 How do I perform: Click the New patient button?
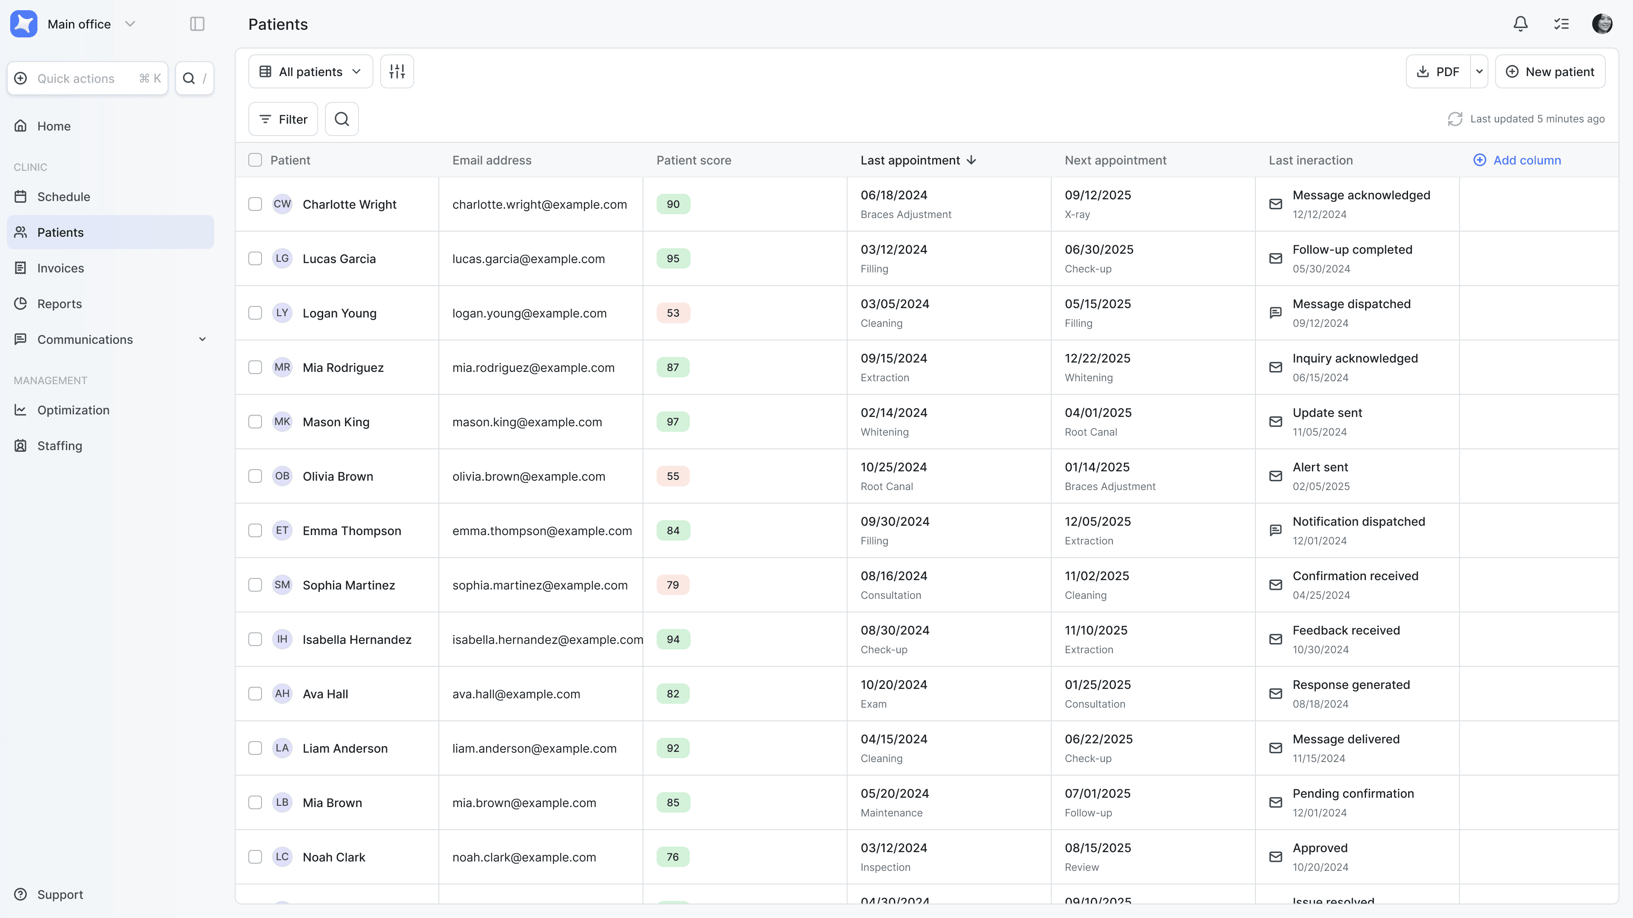(x=1550, y=71)
